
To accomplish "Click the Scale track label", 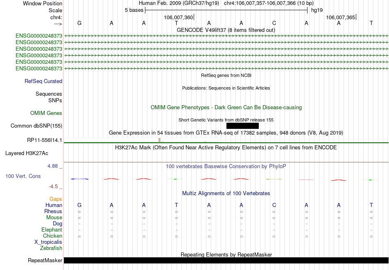I will [55, 10].
